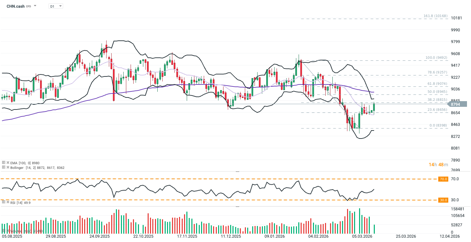Select the RSI 30.0 level marker
The image size is (471, 242).
coord(443,200)
